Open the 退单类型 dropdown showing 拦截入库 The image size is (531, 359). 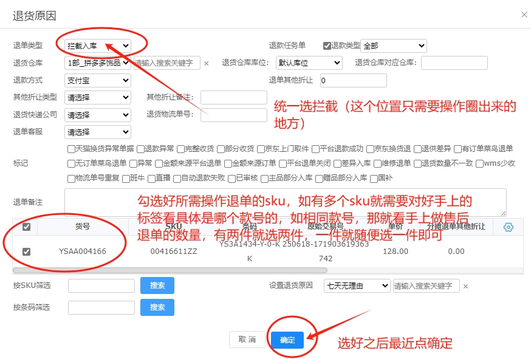coord(97,46)
